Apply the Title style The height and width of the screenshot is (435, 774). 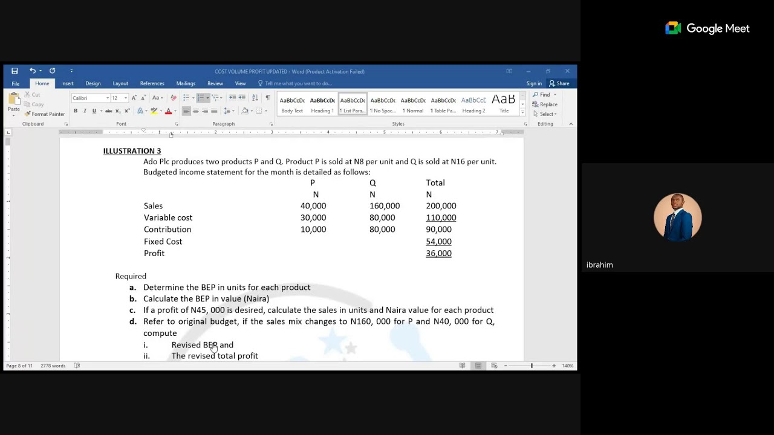click(504, 104)
